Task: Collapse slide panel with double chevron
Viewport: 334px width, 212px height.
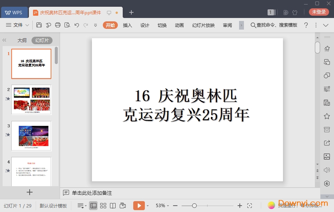Action: pyautogui.click(x=5, y=40)
